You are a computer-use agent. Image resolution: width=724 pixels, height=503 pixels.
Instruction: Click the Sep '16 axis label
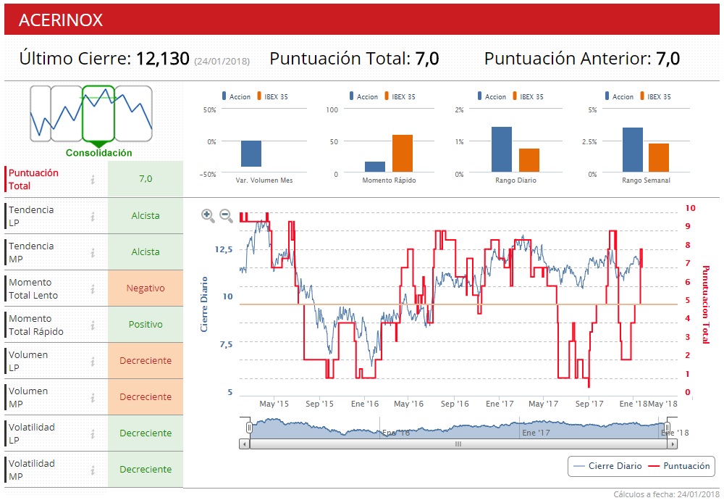tap(455, 404)
